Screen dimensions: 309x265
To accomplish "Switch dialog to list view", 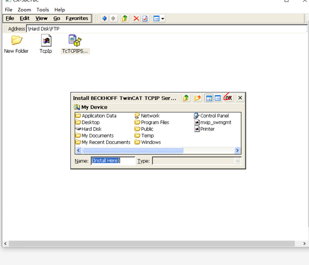I will point(209,98).
